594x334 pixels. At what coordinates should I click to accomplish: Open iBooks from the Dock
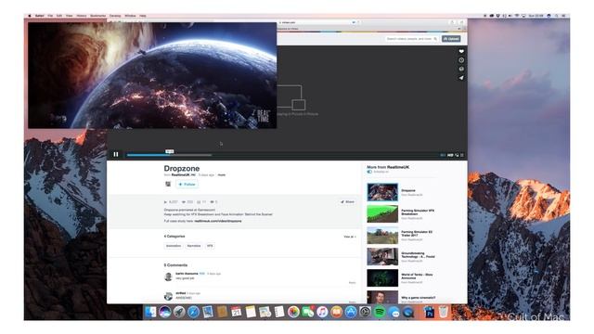pos(336,312)
